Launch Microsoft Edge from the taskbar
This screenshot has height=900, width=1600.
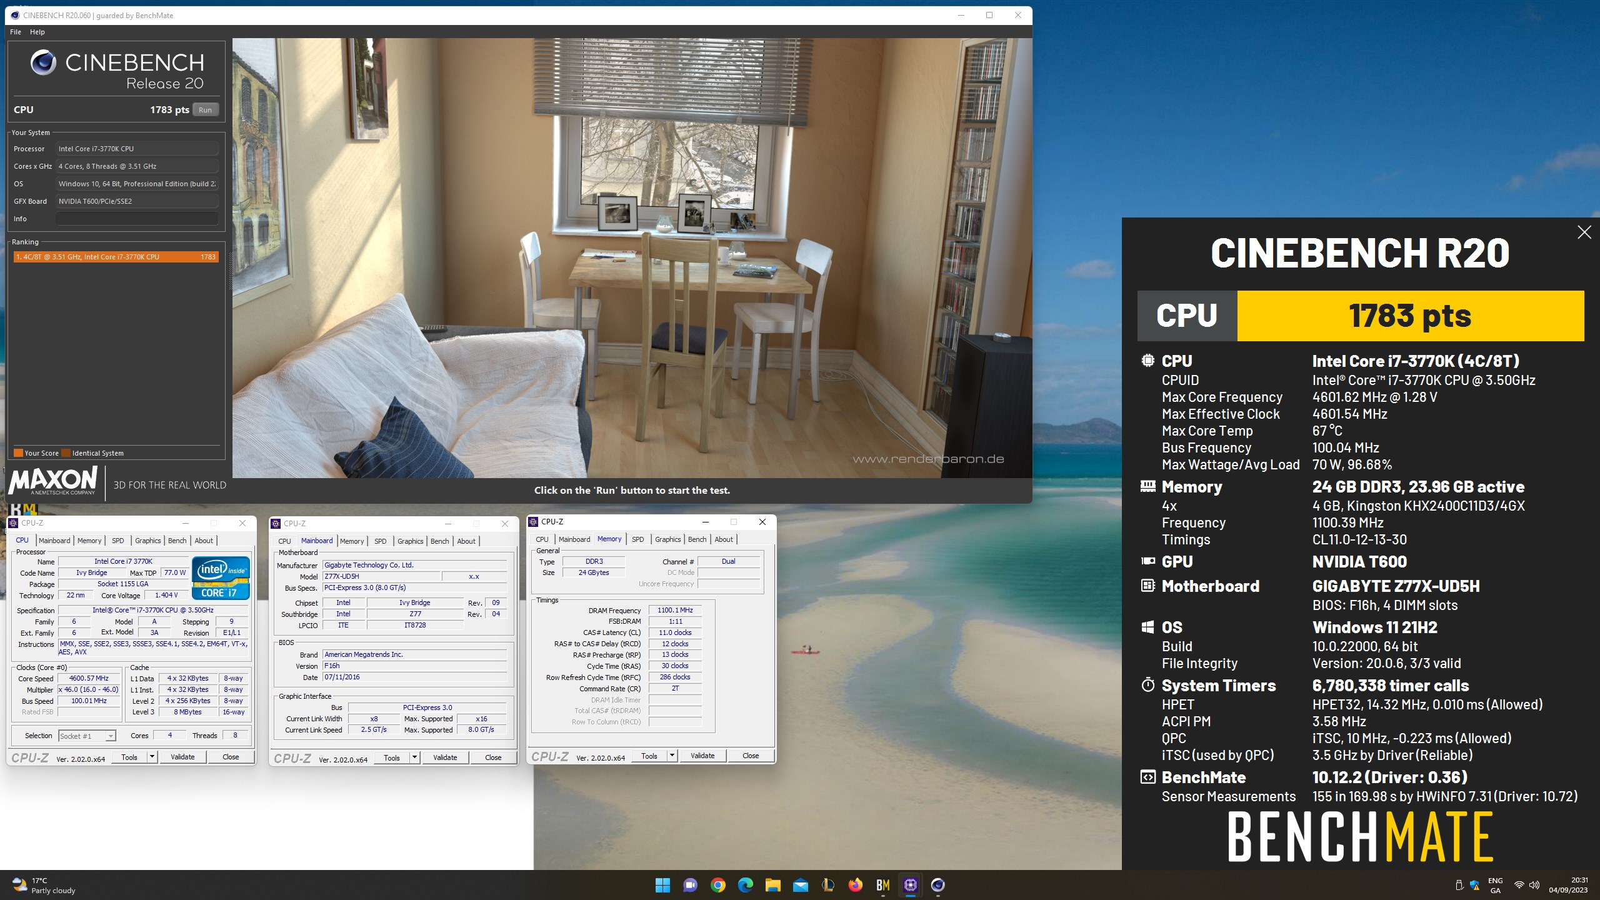pyautogui.click(x=745, y=884)
